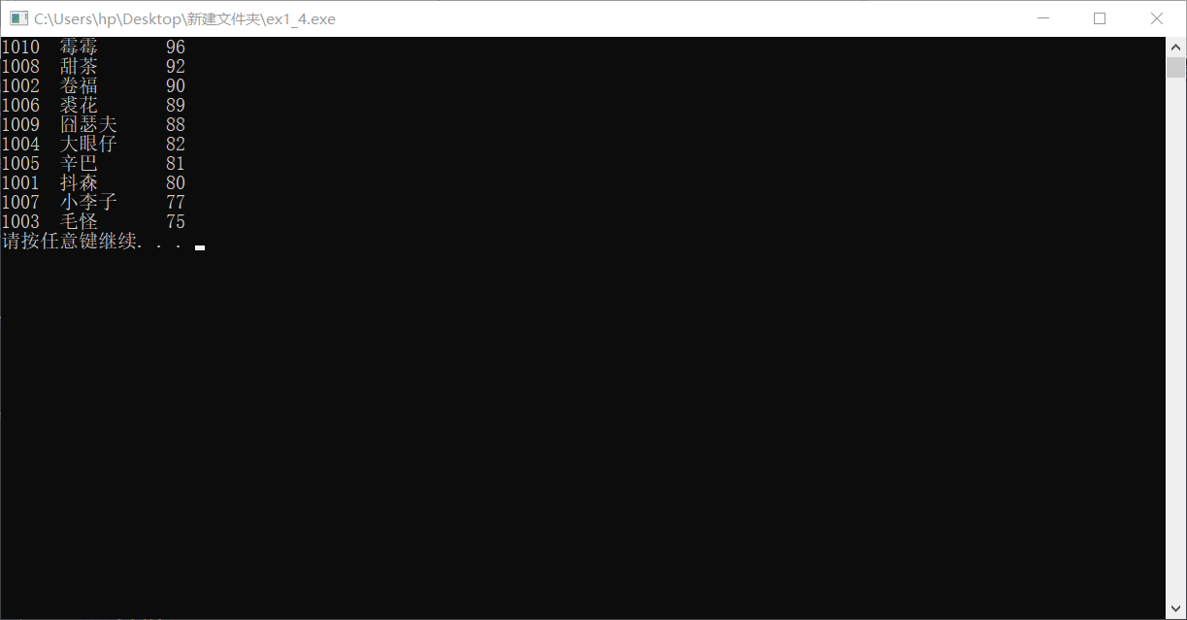Click student ID 1001

20,182
